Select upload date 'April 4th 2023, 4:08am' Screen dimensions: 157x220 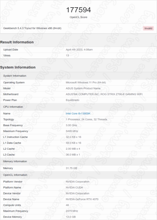[79, 50]
